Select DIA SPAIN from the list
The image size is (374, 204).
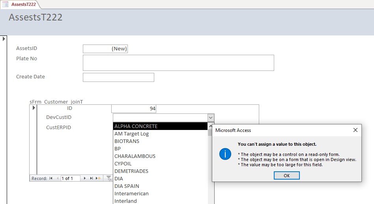tap(160, 186)
